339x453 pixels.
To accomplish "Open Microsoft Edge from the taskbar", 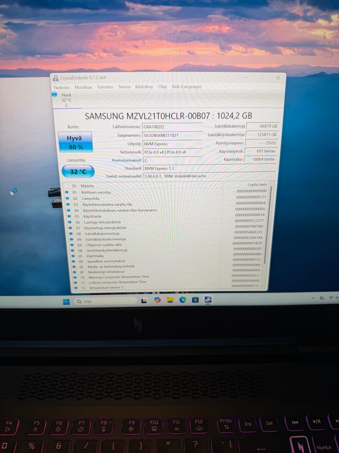I will pyautogui.click(x=183, y=300).
